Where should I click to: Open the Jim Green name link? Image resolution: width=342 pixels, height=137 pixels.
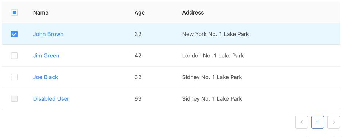(46, 56)
